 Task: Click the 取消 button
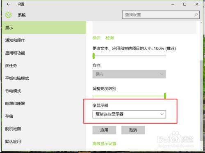coord(133,130)
